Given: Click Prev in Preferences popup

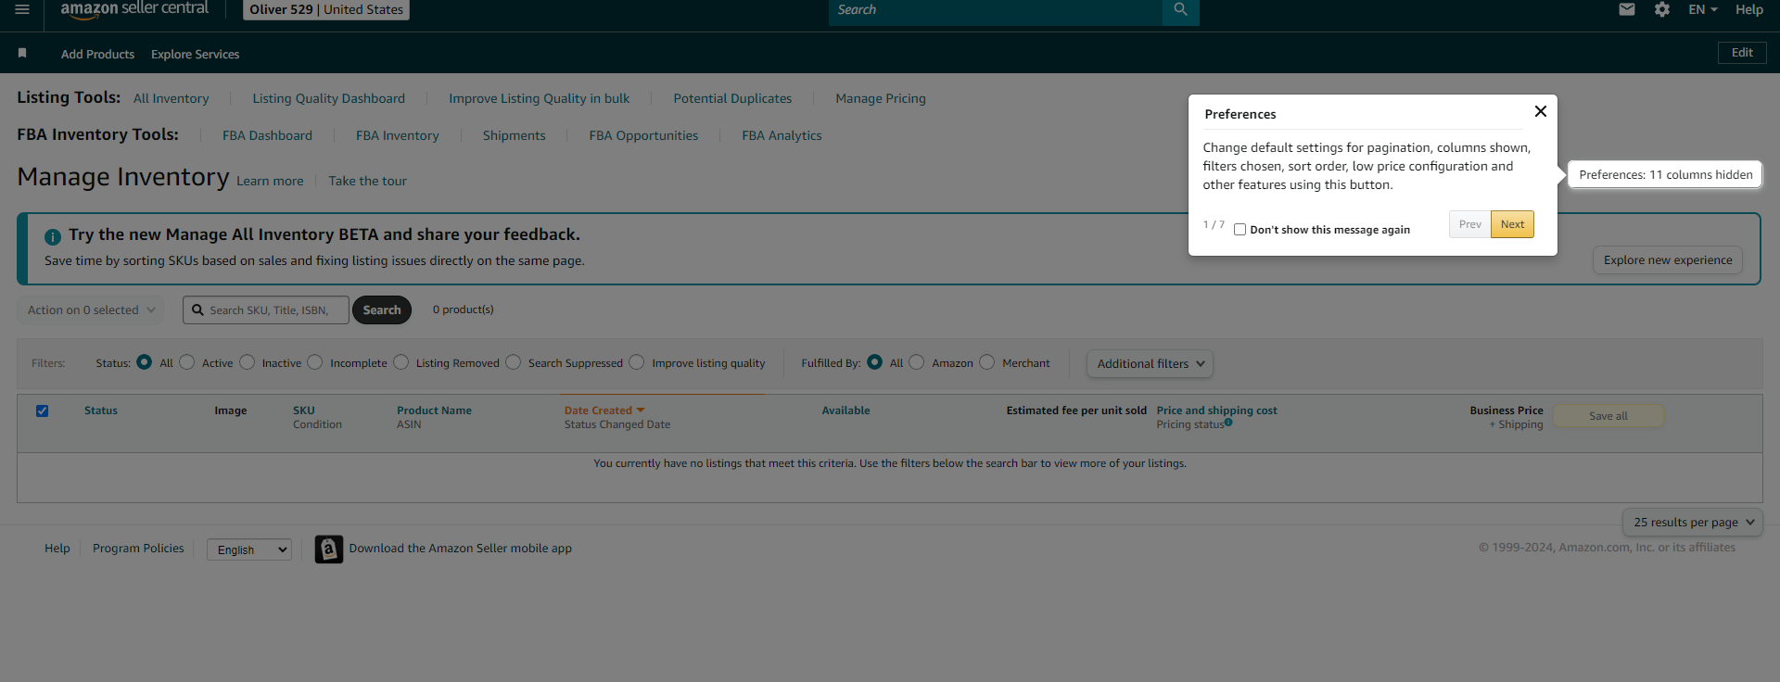Looking at the screenshot, I should [x=1470, y=224].
